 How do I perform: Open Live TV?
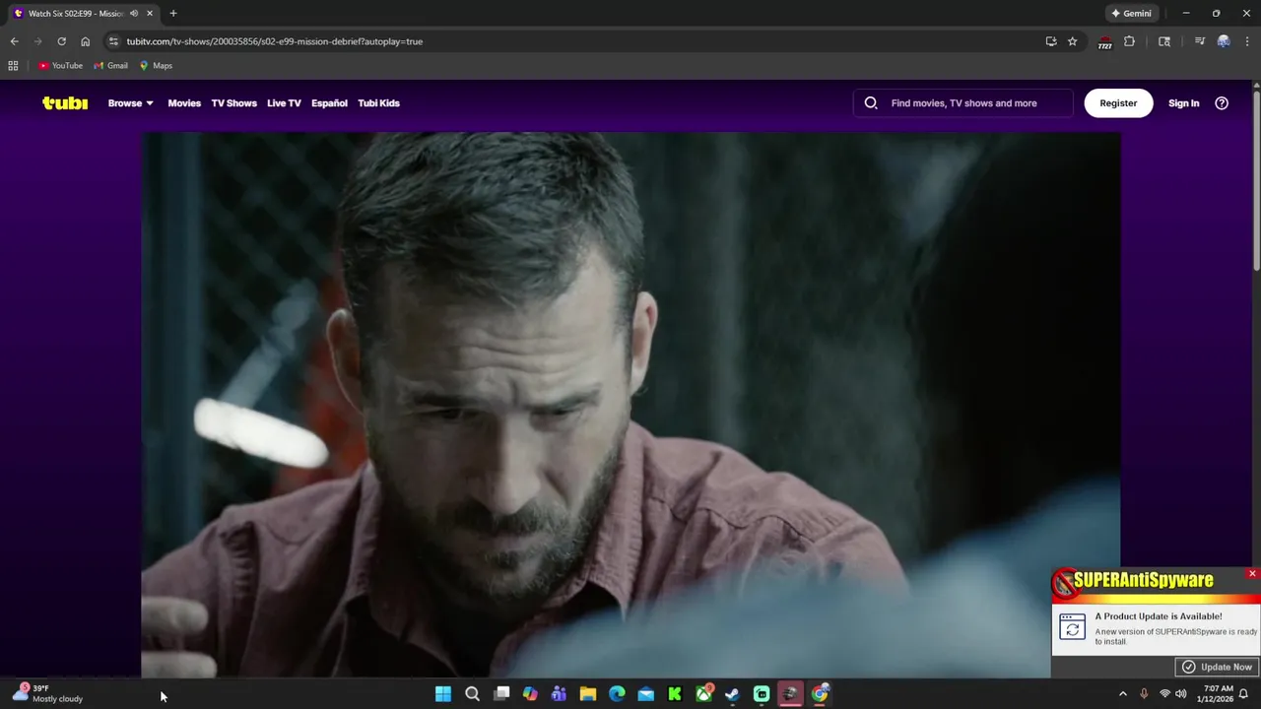tap(284, 102)
